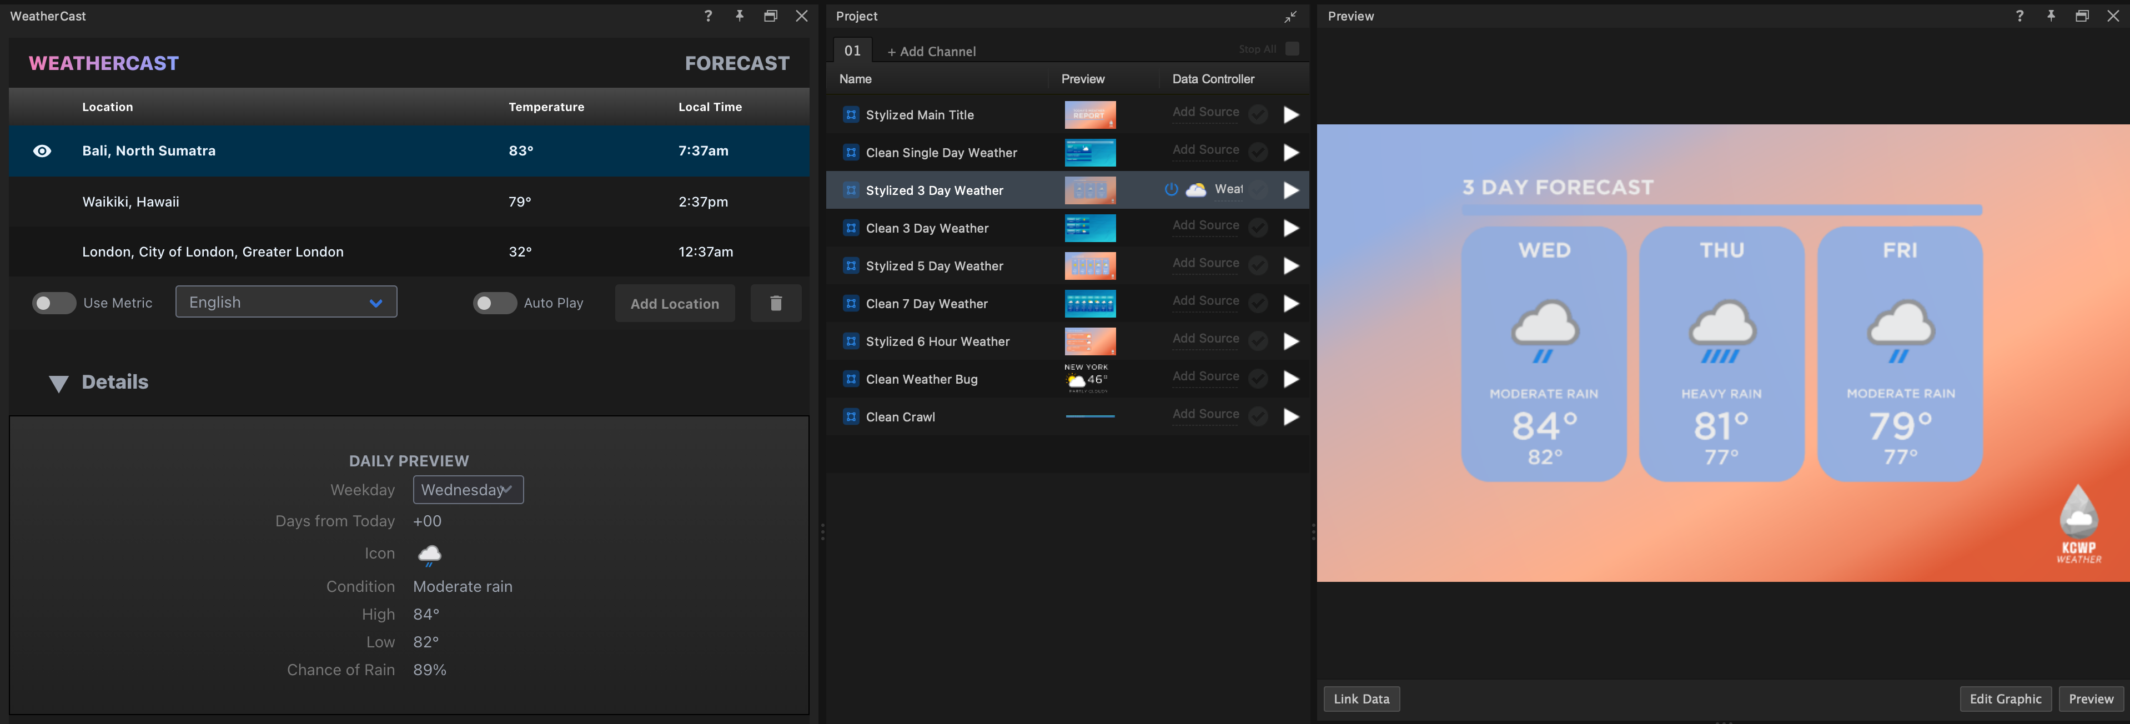The width and height of the screenshot is (2130, 724).
Task: Click the graphic icon beside Stylized Main Title
Action: (851, 115)
